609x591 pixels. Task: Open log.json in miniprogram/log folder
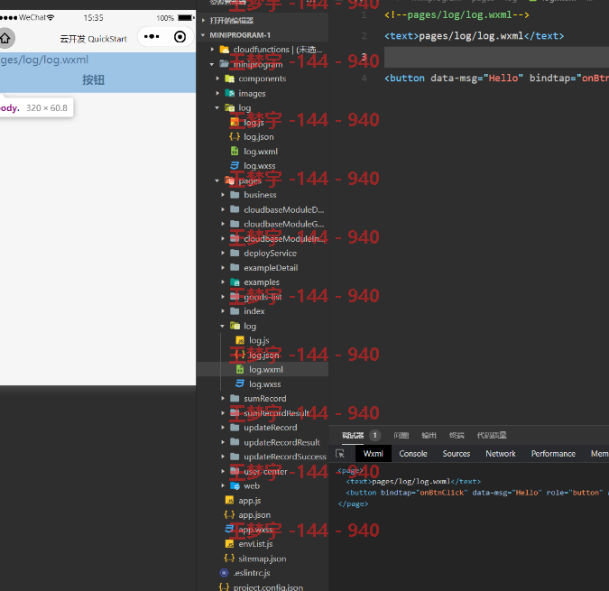tap(259, 136)
